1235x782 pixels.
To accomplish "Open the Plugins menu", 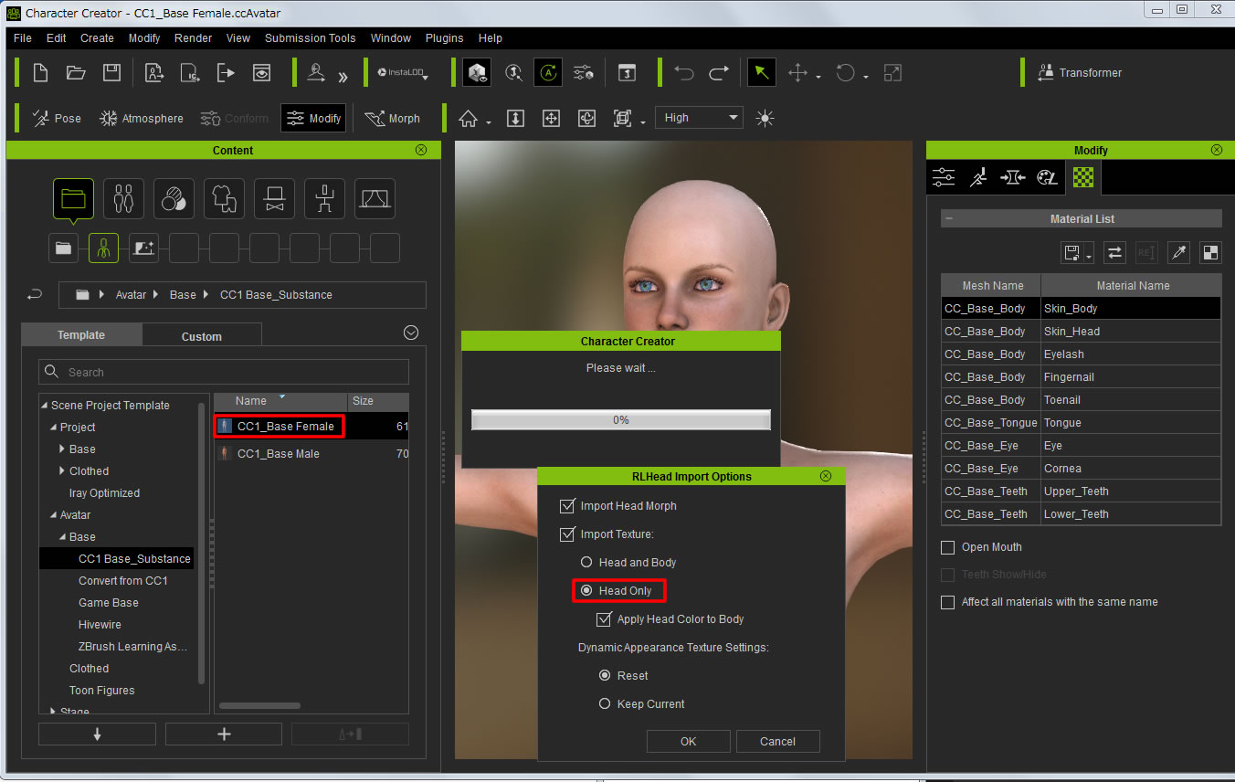I will coord(444,38).
